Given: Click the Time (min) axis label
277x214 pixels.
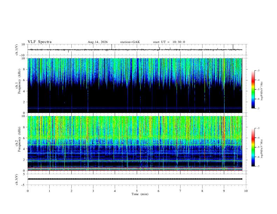Looking at the screenshot, I should 140,194.
